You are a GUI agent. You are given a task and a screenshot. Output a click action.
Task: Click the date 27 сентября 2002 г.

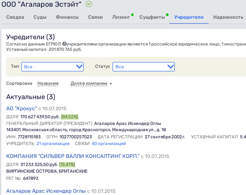(165, 137)
